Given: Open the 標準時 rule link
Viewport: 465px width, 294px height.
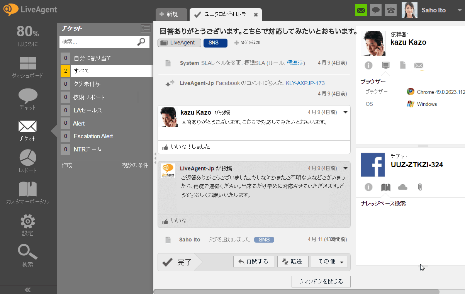Looking at the screenshot, I should (x=295, y=63).
